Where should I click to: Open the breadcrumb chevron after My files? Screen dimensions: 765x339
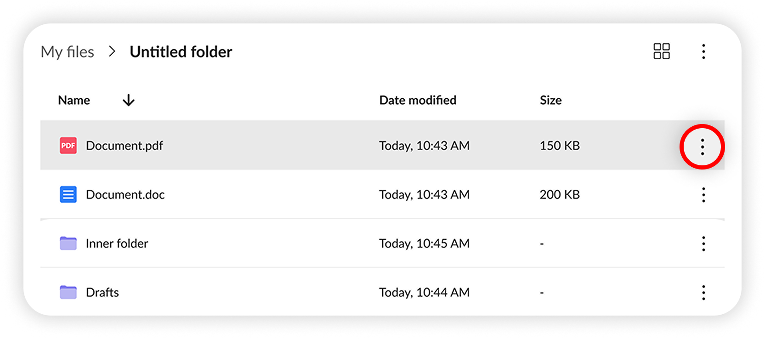(112, 51)
